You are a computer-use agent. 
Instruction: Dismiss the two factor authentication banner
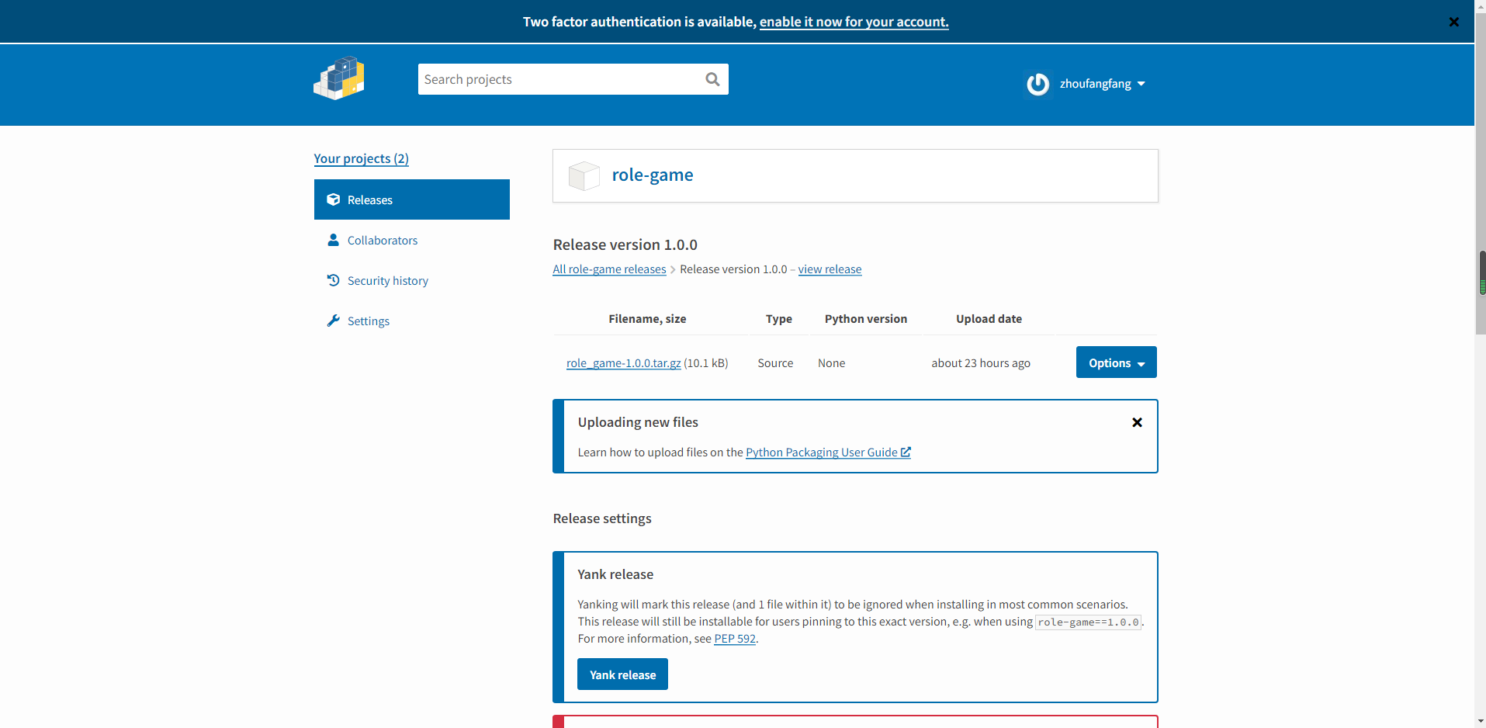pos(1453,22)
